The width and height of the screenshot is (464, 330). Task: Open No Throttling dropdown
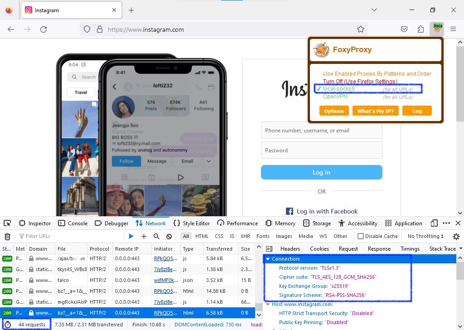[425, 236]
